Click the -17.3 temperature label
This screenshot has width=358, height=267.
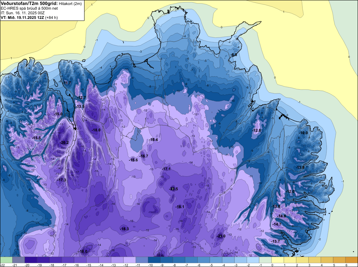tap(62, 180)
